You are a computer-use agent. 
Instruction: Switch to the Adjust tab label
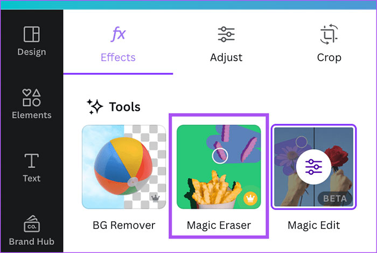tap(226, 58)
